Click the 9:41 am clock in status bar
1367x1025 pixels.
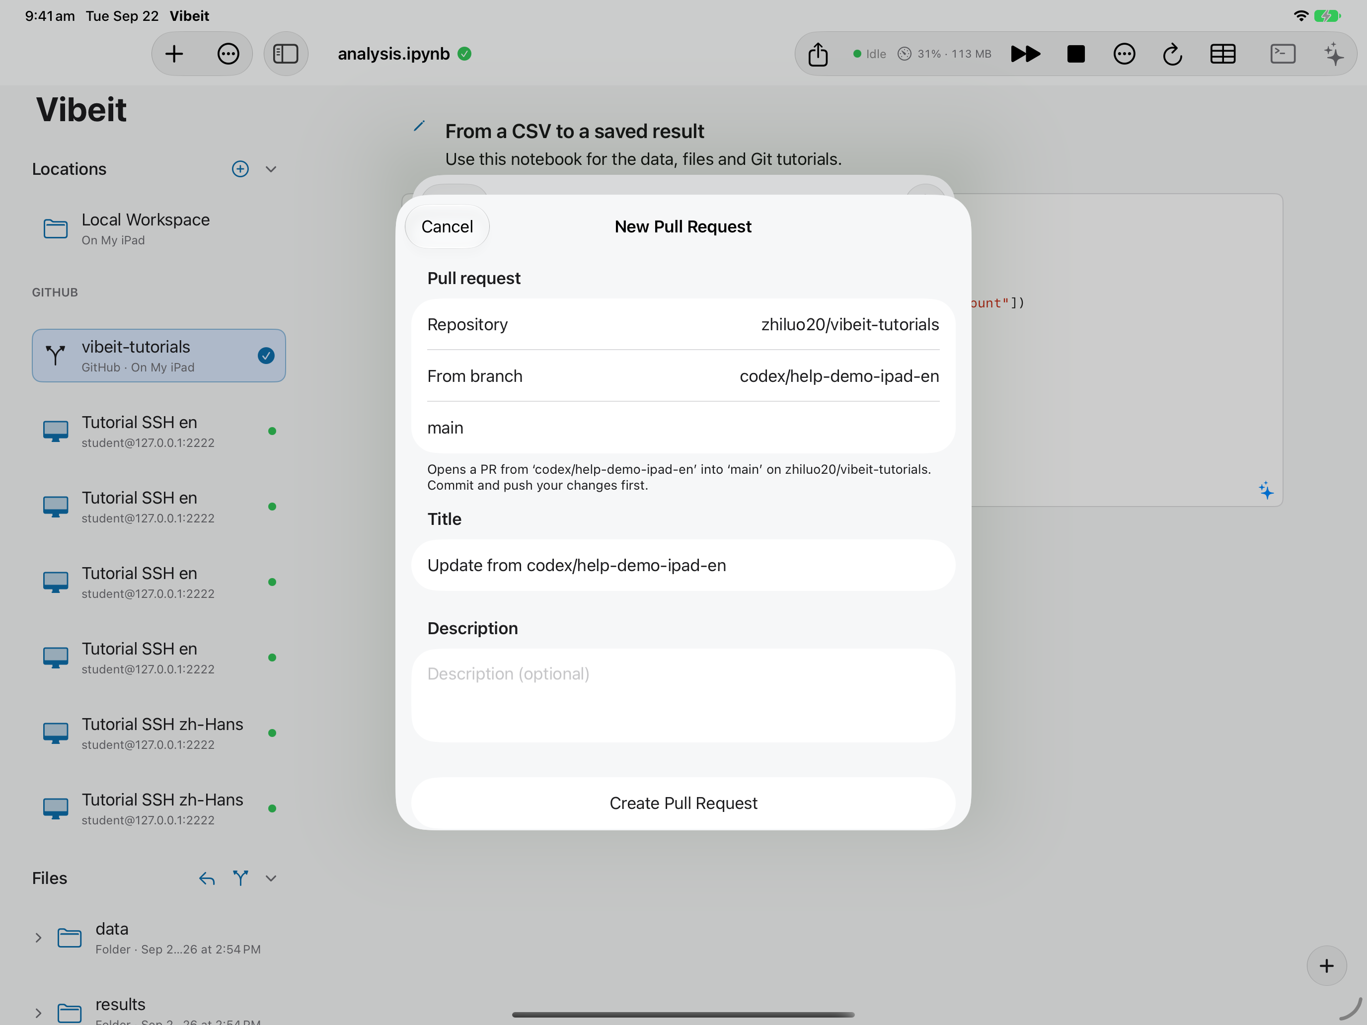[x=50, y=15]
